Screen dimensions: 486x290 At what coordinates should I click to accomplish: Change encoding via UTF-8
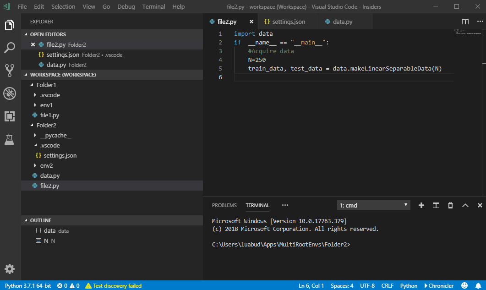pyautogui.click(x=367, y=286)
